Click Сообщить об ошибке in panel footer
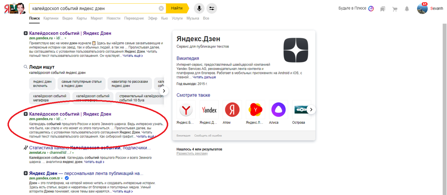The width and height of the screenshot is (447, 195). click(x=207, y=136)
